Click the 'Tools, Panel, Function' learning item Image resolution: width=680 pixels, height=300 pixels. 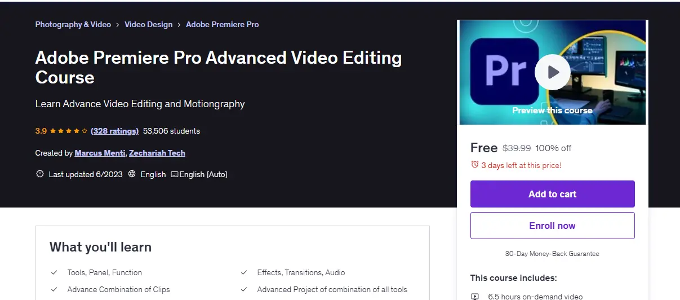click(x=105, y=272)
